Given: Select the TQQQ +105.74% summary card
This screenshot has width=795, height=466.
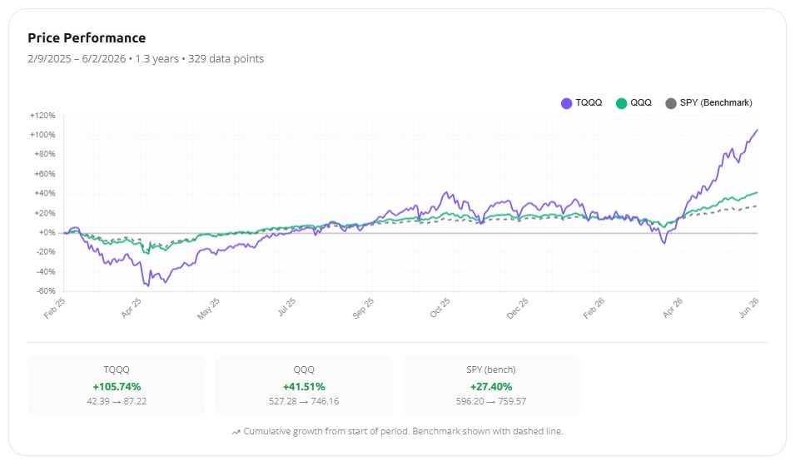Looking at the screenshot, I should [117, 385].
